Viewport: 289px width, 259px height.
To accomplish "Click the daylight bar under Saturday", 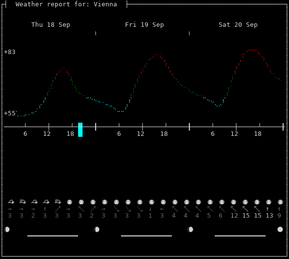I will tap(240, 236).
